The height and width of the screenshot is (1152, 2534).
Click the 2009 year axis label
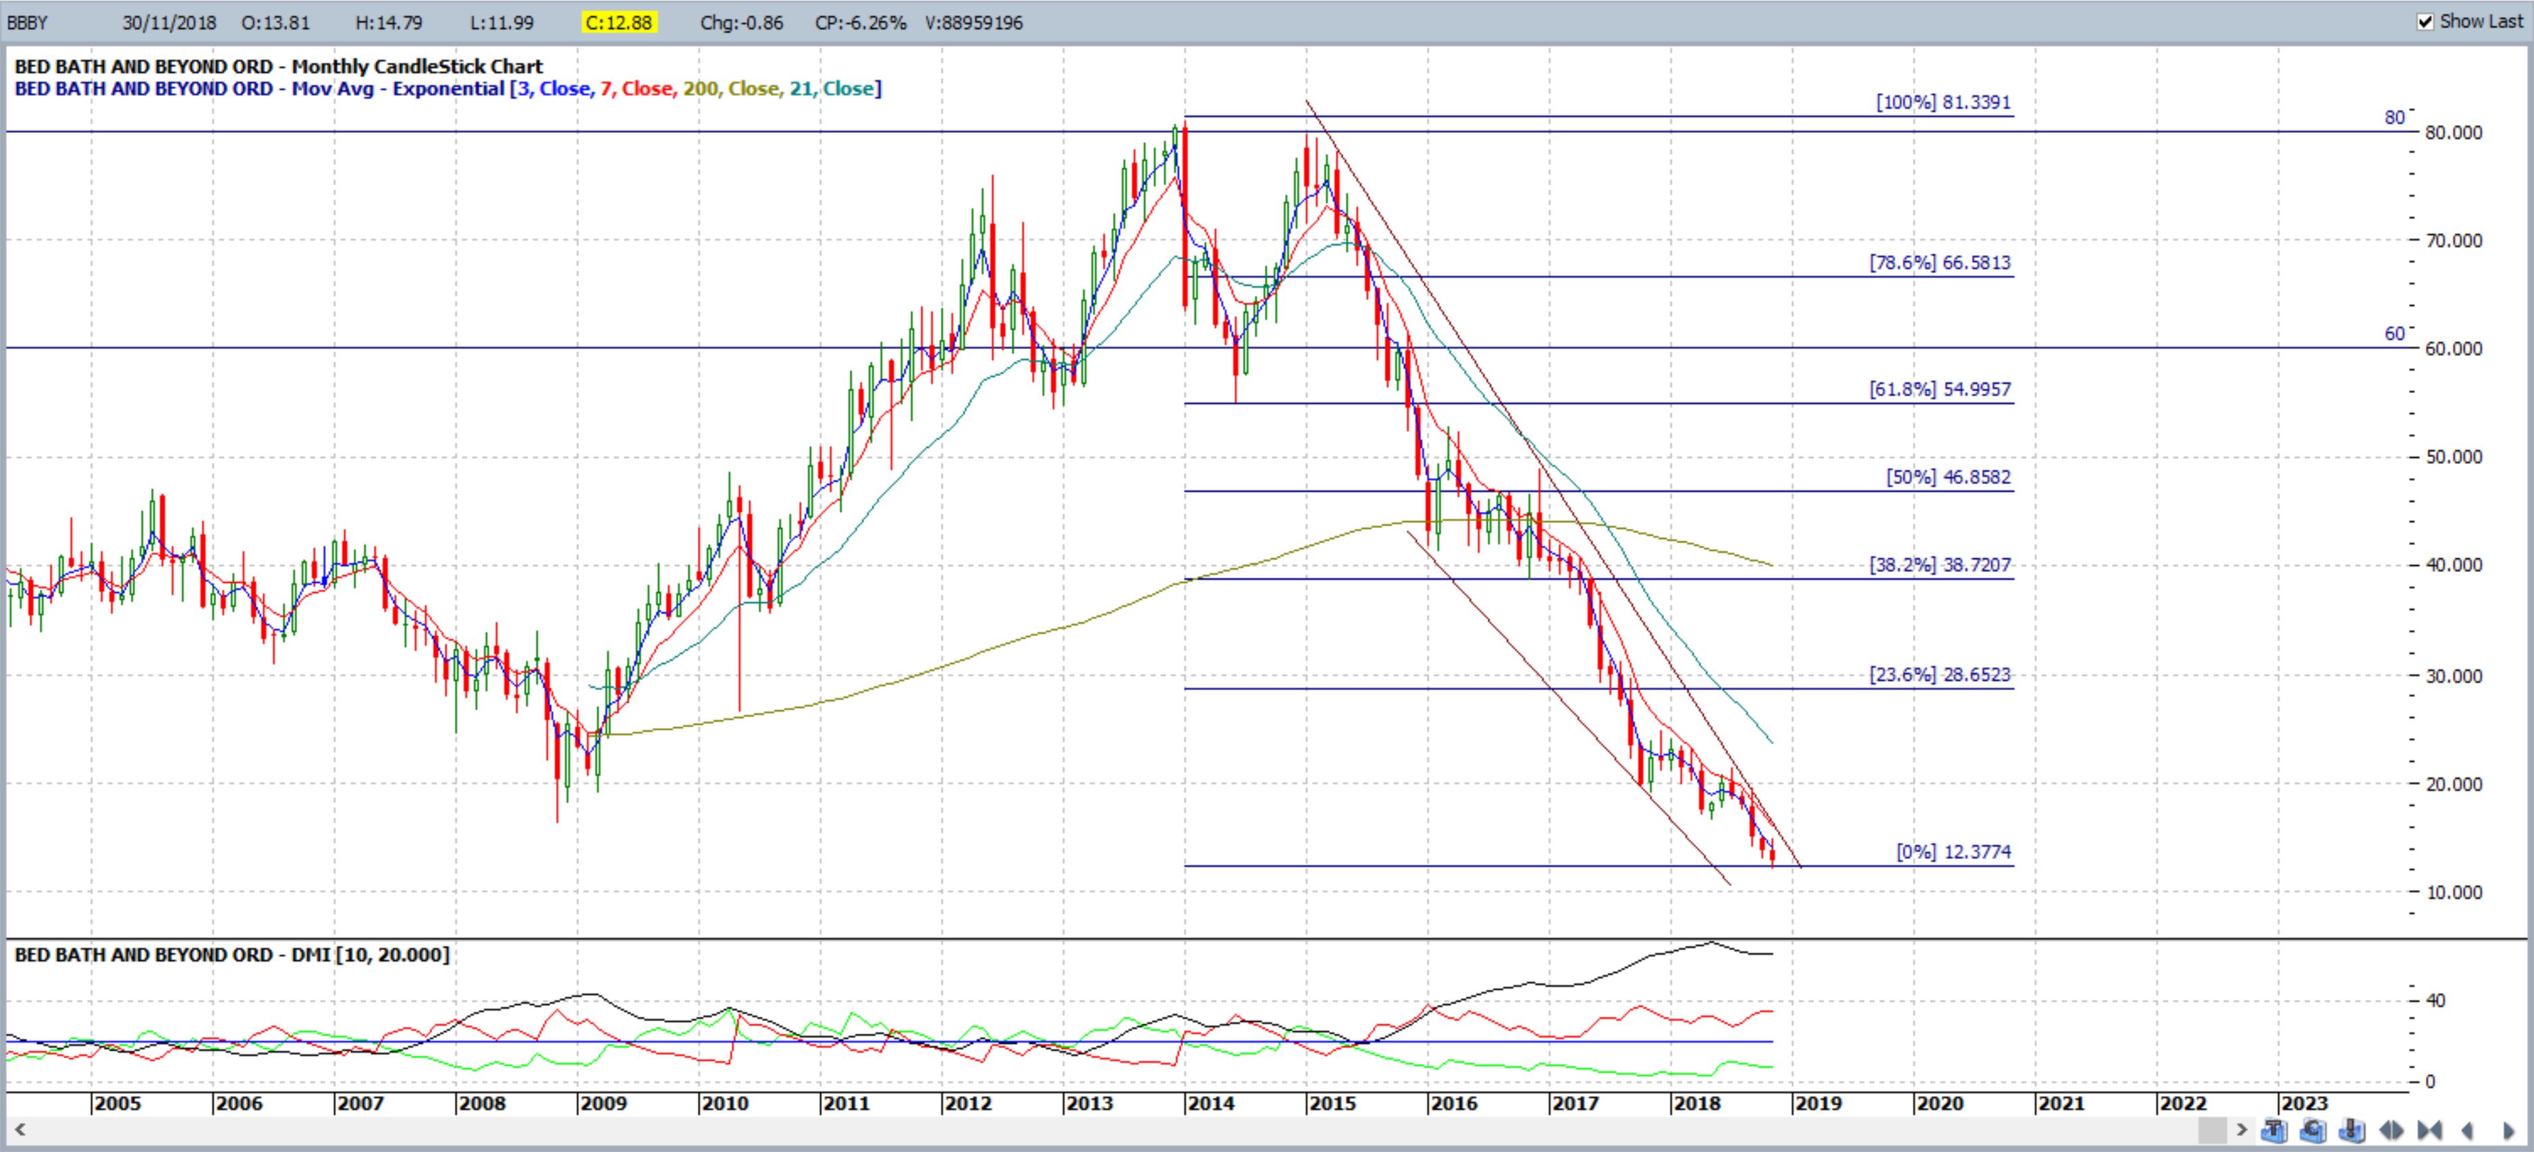[x=604, y=1103]
